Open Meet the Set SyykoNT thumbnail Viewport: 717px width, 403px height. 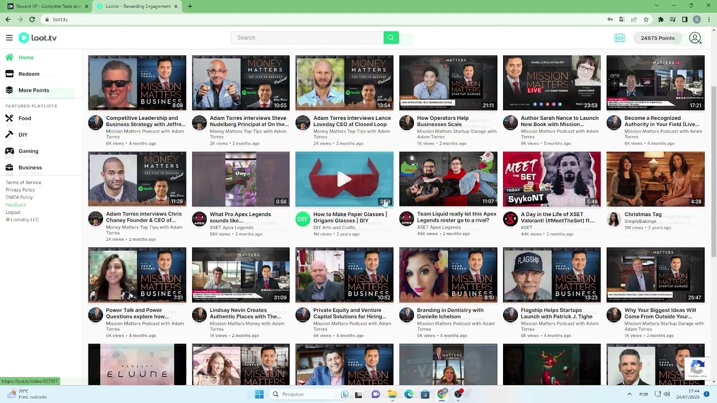click(551, 179)
